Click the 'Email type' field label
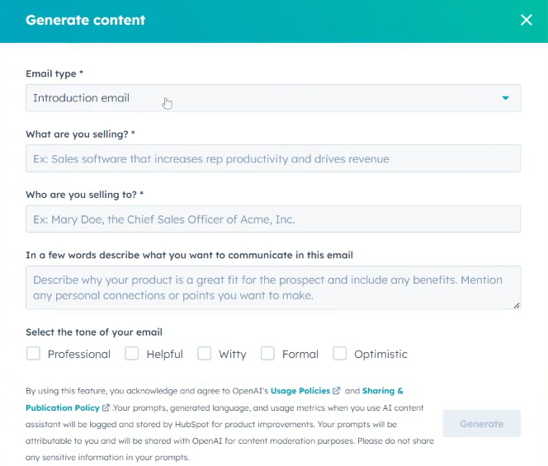Viewport: 548px width, 466px height. (x=54, y=73)
